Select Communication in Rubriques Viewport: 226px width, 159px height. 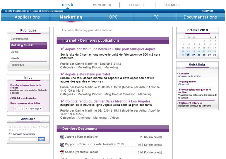(x=19, y=39)
